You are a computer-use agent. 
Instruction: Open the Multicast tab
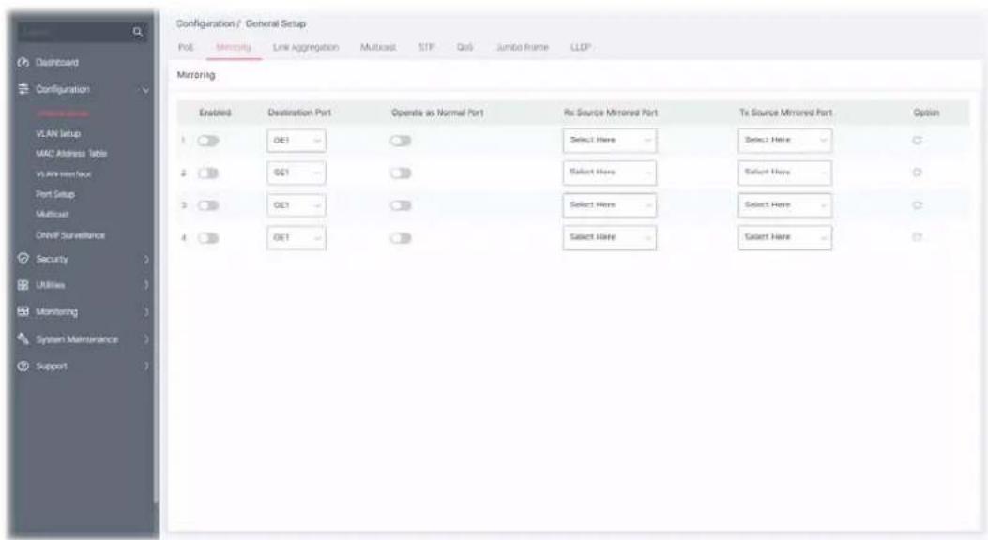click(x=378, y=47)
